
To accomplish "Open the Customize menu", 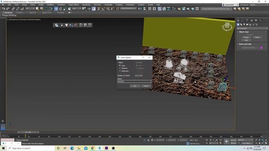I will pos(108,5).
